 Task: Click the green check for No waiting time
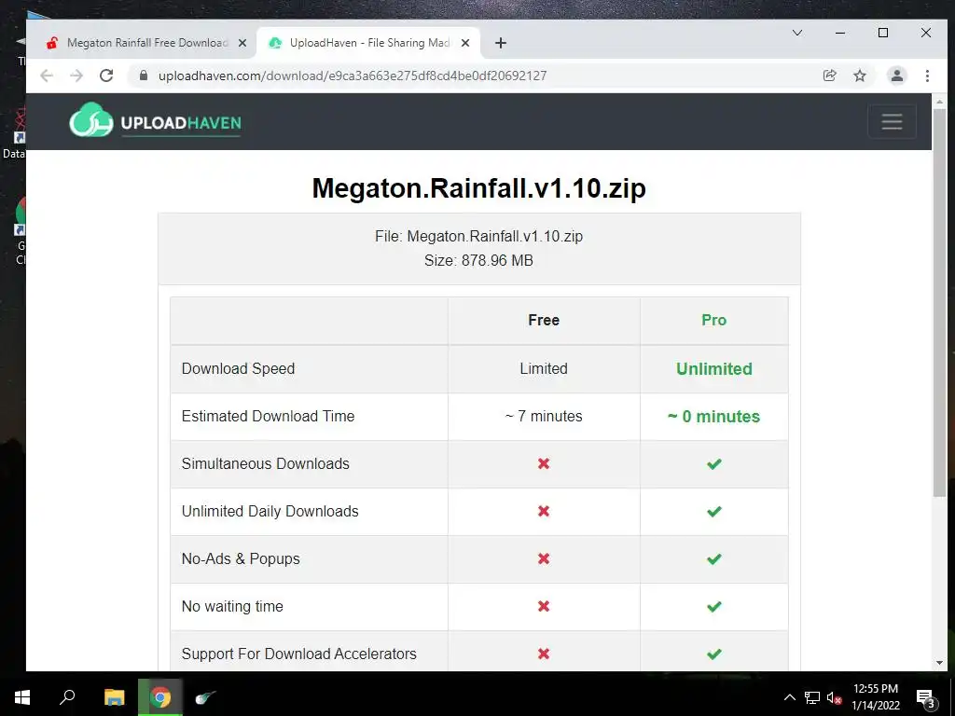tap(713, 606)
